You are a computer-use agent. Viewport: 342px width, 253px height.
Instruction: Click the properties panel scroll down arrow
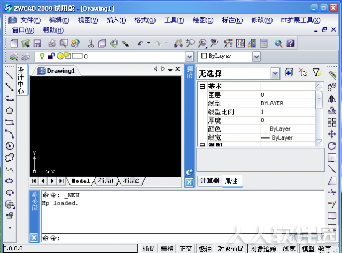tap(318, 142)
